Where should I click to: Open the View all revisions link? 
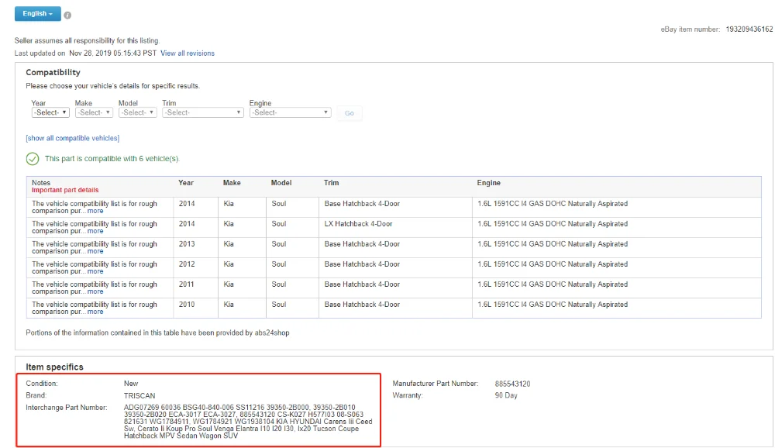188,53
